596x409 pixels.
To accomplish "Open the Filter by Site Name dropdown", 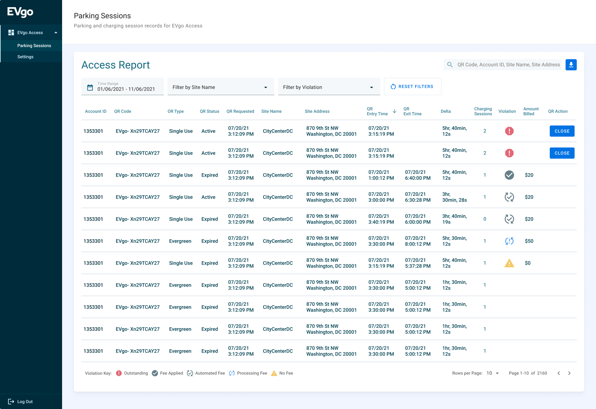I will (221, 87).
